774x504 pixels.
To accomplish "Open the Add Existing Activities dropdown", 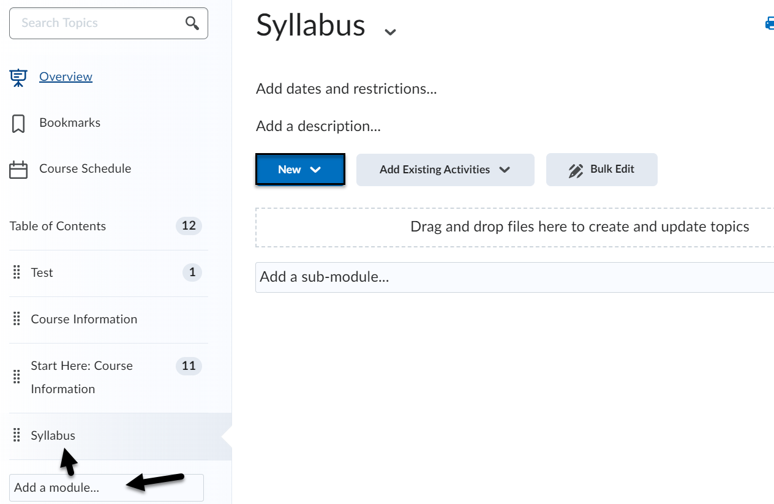I will pos(445,170).
